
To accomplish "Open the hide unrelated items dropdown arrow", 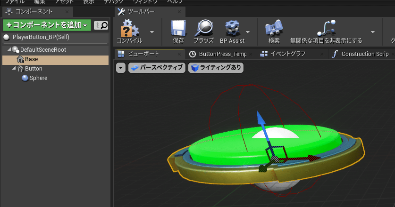I will click(x=372, y=32).
